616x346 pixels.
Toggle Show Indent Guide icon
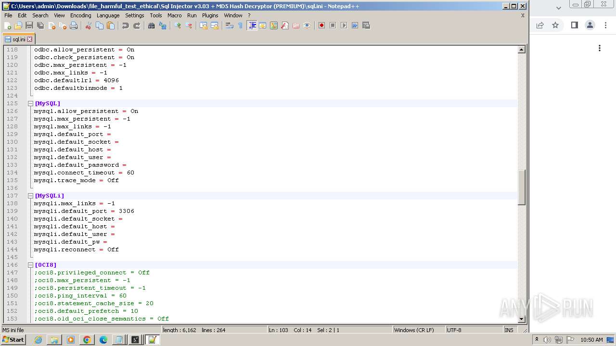pyautogui.click(x=252, y=25)
